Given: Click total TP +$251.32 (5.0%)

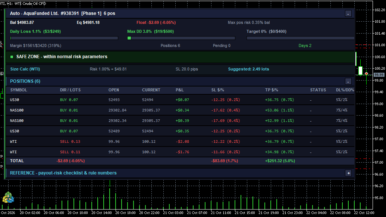Looking at the screenshot, I should coord(280,161).
